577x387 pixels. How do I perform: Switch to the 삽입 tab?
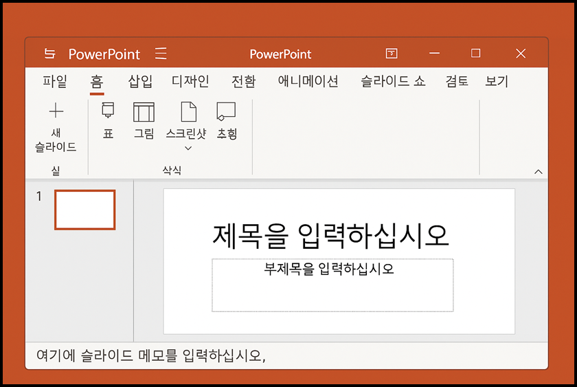[140, 81]
